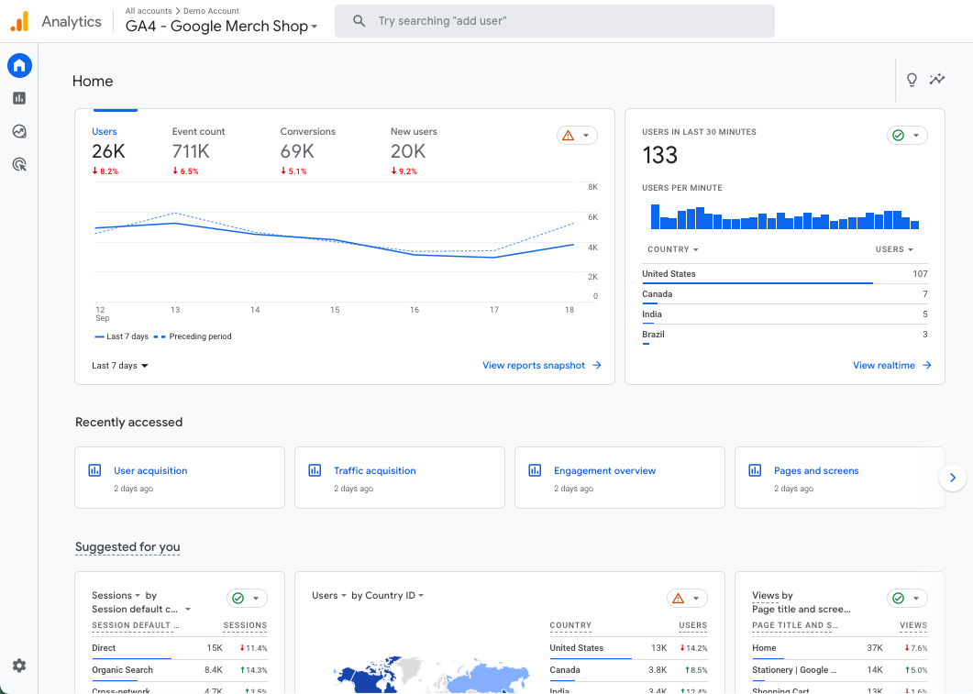Open the COUNTRY column dropdown in realtime card
The image size is (973, 694).
coord(672,248)
